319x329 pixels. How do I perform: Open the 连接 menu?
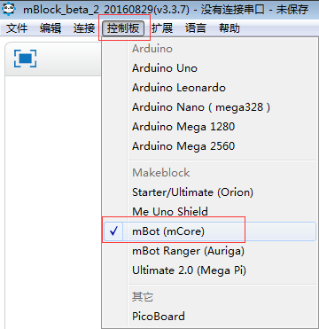point(84,28)
